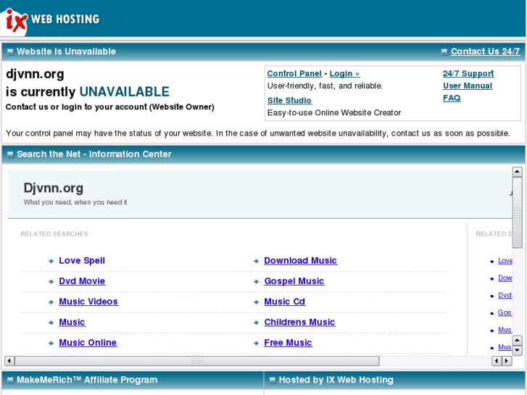Click the Childrens Music related search

[299, 322]
